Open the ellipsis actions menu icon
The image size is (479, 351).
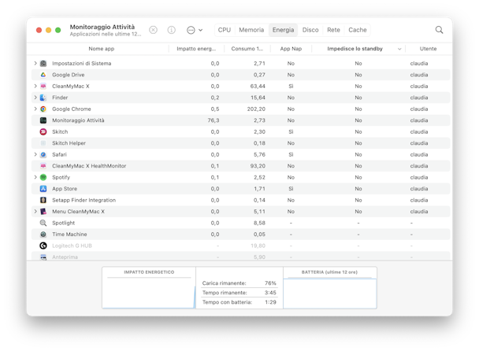tap(191, 30)
